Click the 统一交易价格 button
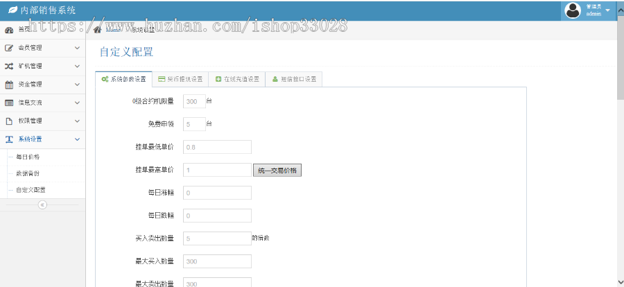The height and width of the screenshot is (287, 624). point(277,170)
